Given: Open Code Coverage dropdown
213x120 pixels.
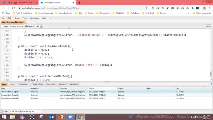Looking at the screenshot, I should (13, 26).
